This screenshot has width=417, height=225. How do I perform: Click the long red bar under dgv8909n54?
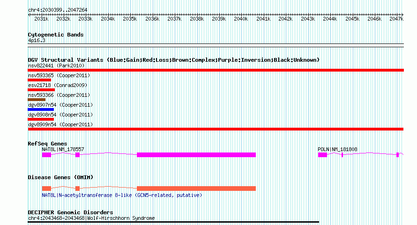216,129
